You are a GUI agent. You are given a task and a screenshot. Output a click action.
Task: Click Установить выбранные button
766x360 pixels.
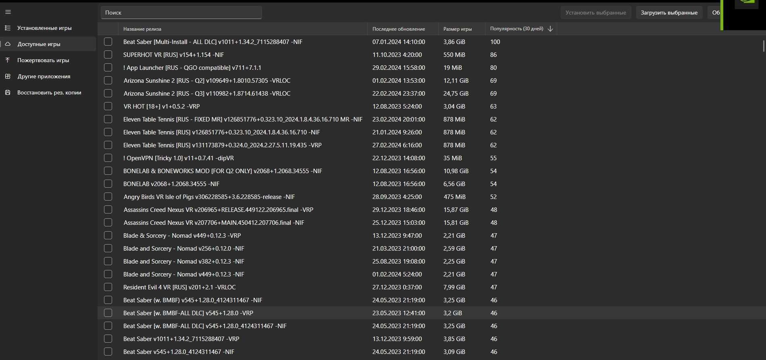pyautogui.click(x=595, y=13)
